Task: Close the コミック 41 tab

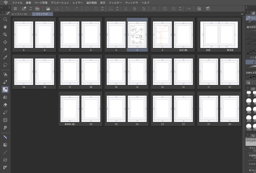Action: (34, 14)
